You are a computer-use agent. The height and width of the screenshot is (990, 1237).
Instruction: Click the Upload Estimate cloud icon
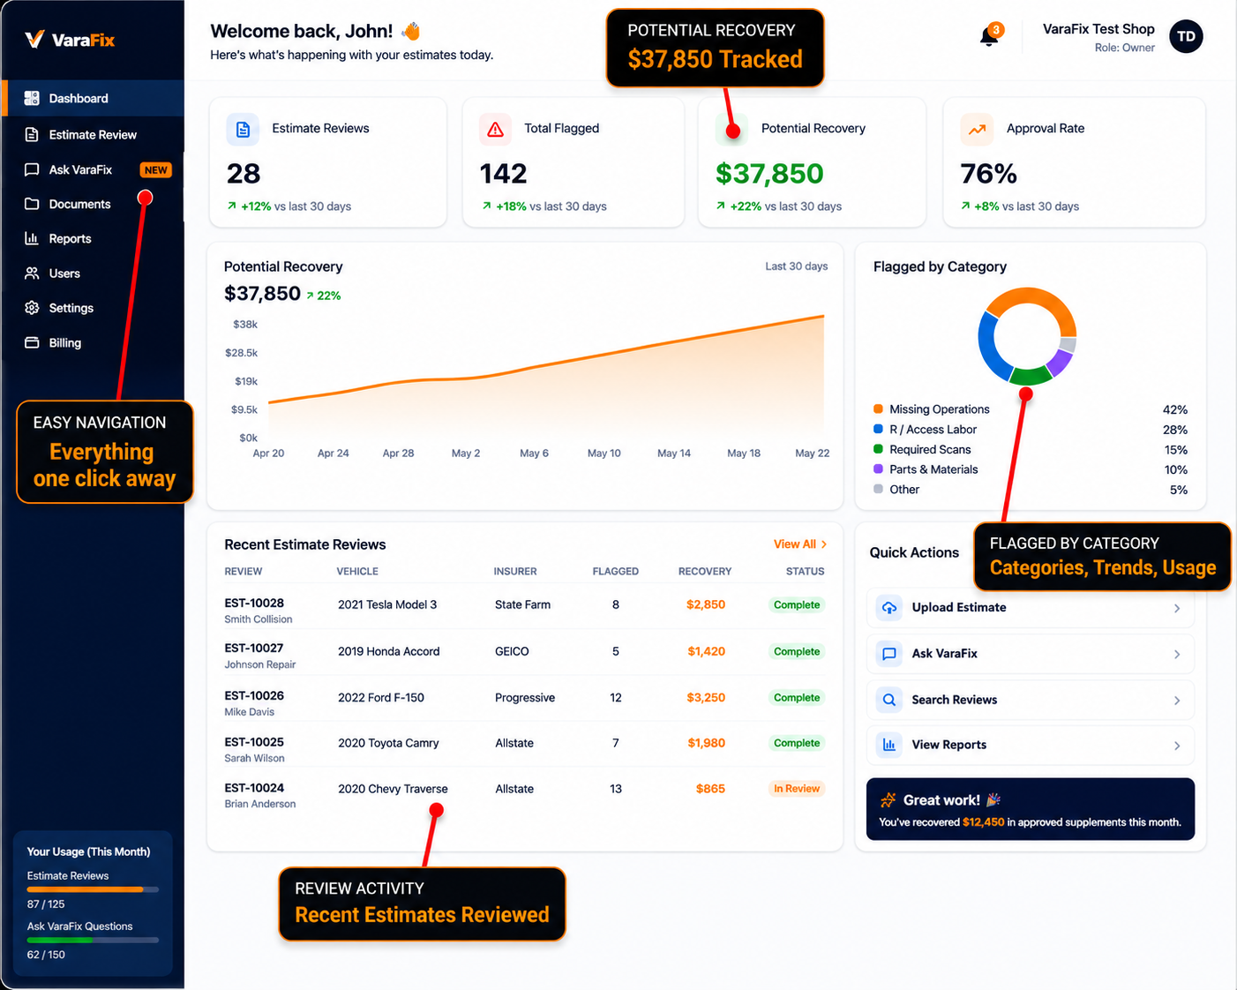[x=889, y=607]
